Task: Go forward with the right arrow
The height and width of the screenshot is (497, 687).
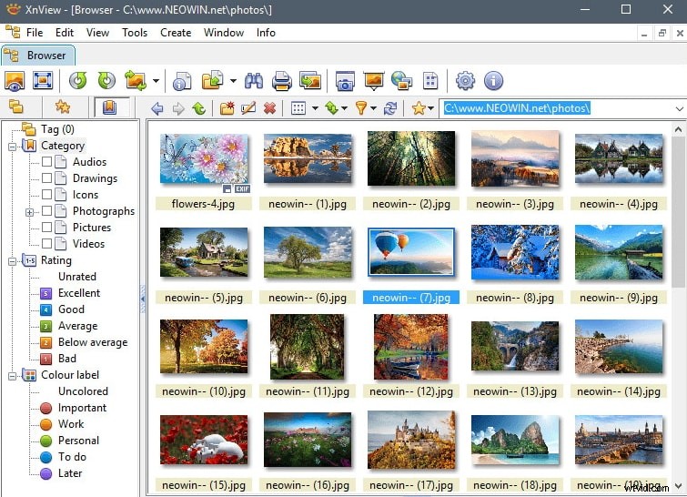Action: [x=177, y=107]
